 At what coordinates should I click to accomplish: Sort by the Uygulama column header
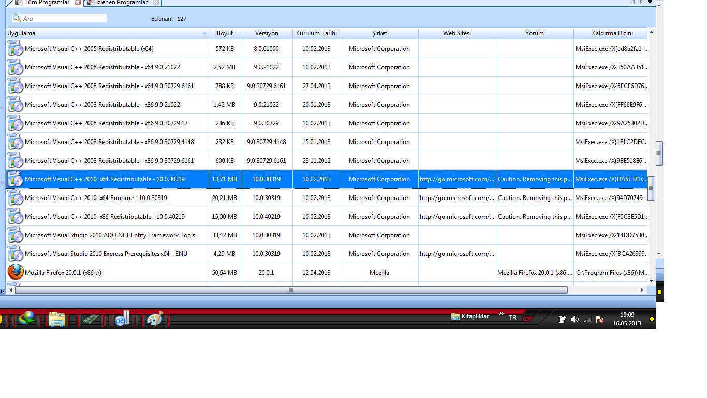point(107,33)
